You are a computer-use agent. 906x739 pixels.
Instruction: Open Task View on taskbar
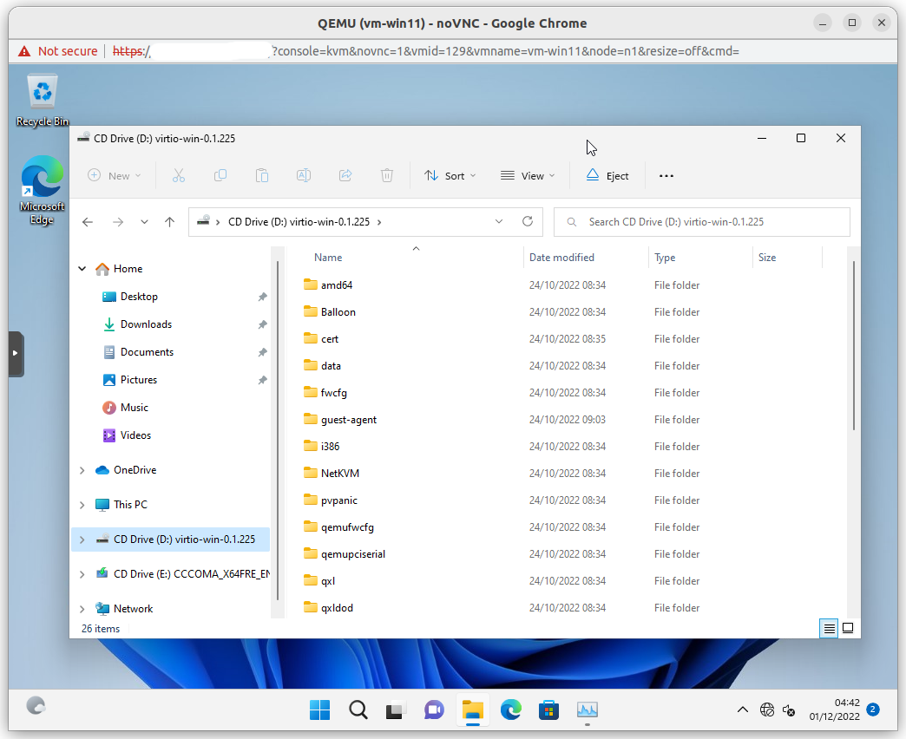tap(396, 710)
